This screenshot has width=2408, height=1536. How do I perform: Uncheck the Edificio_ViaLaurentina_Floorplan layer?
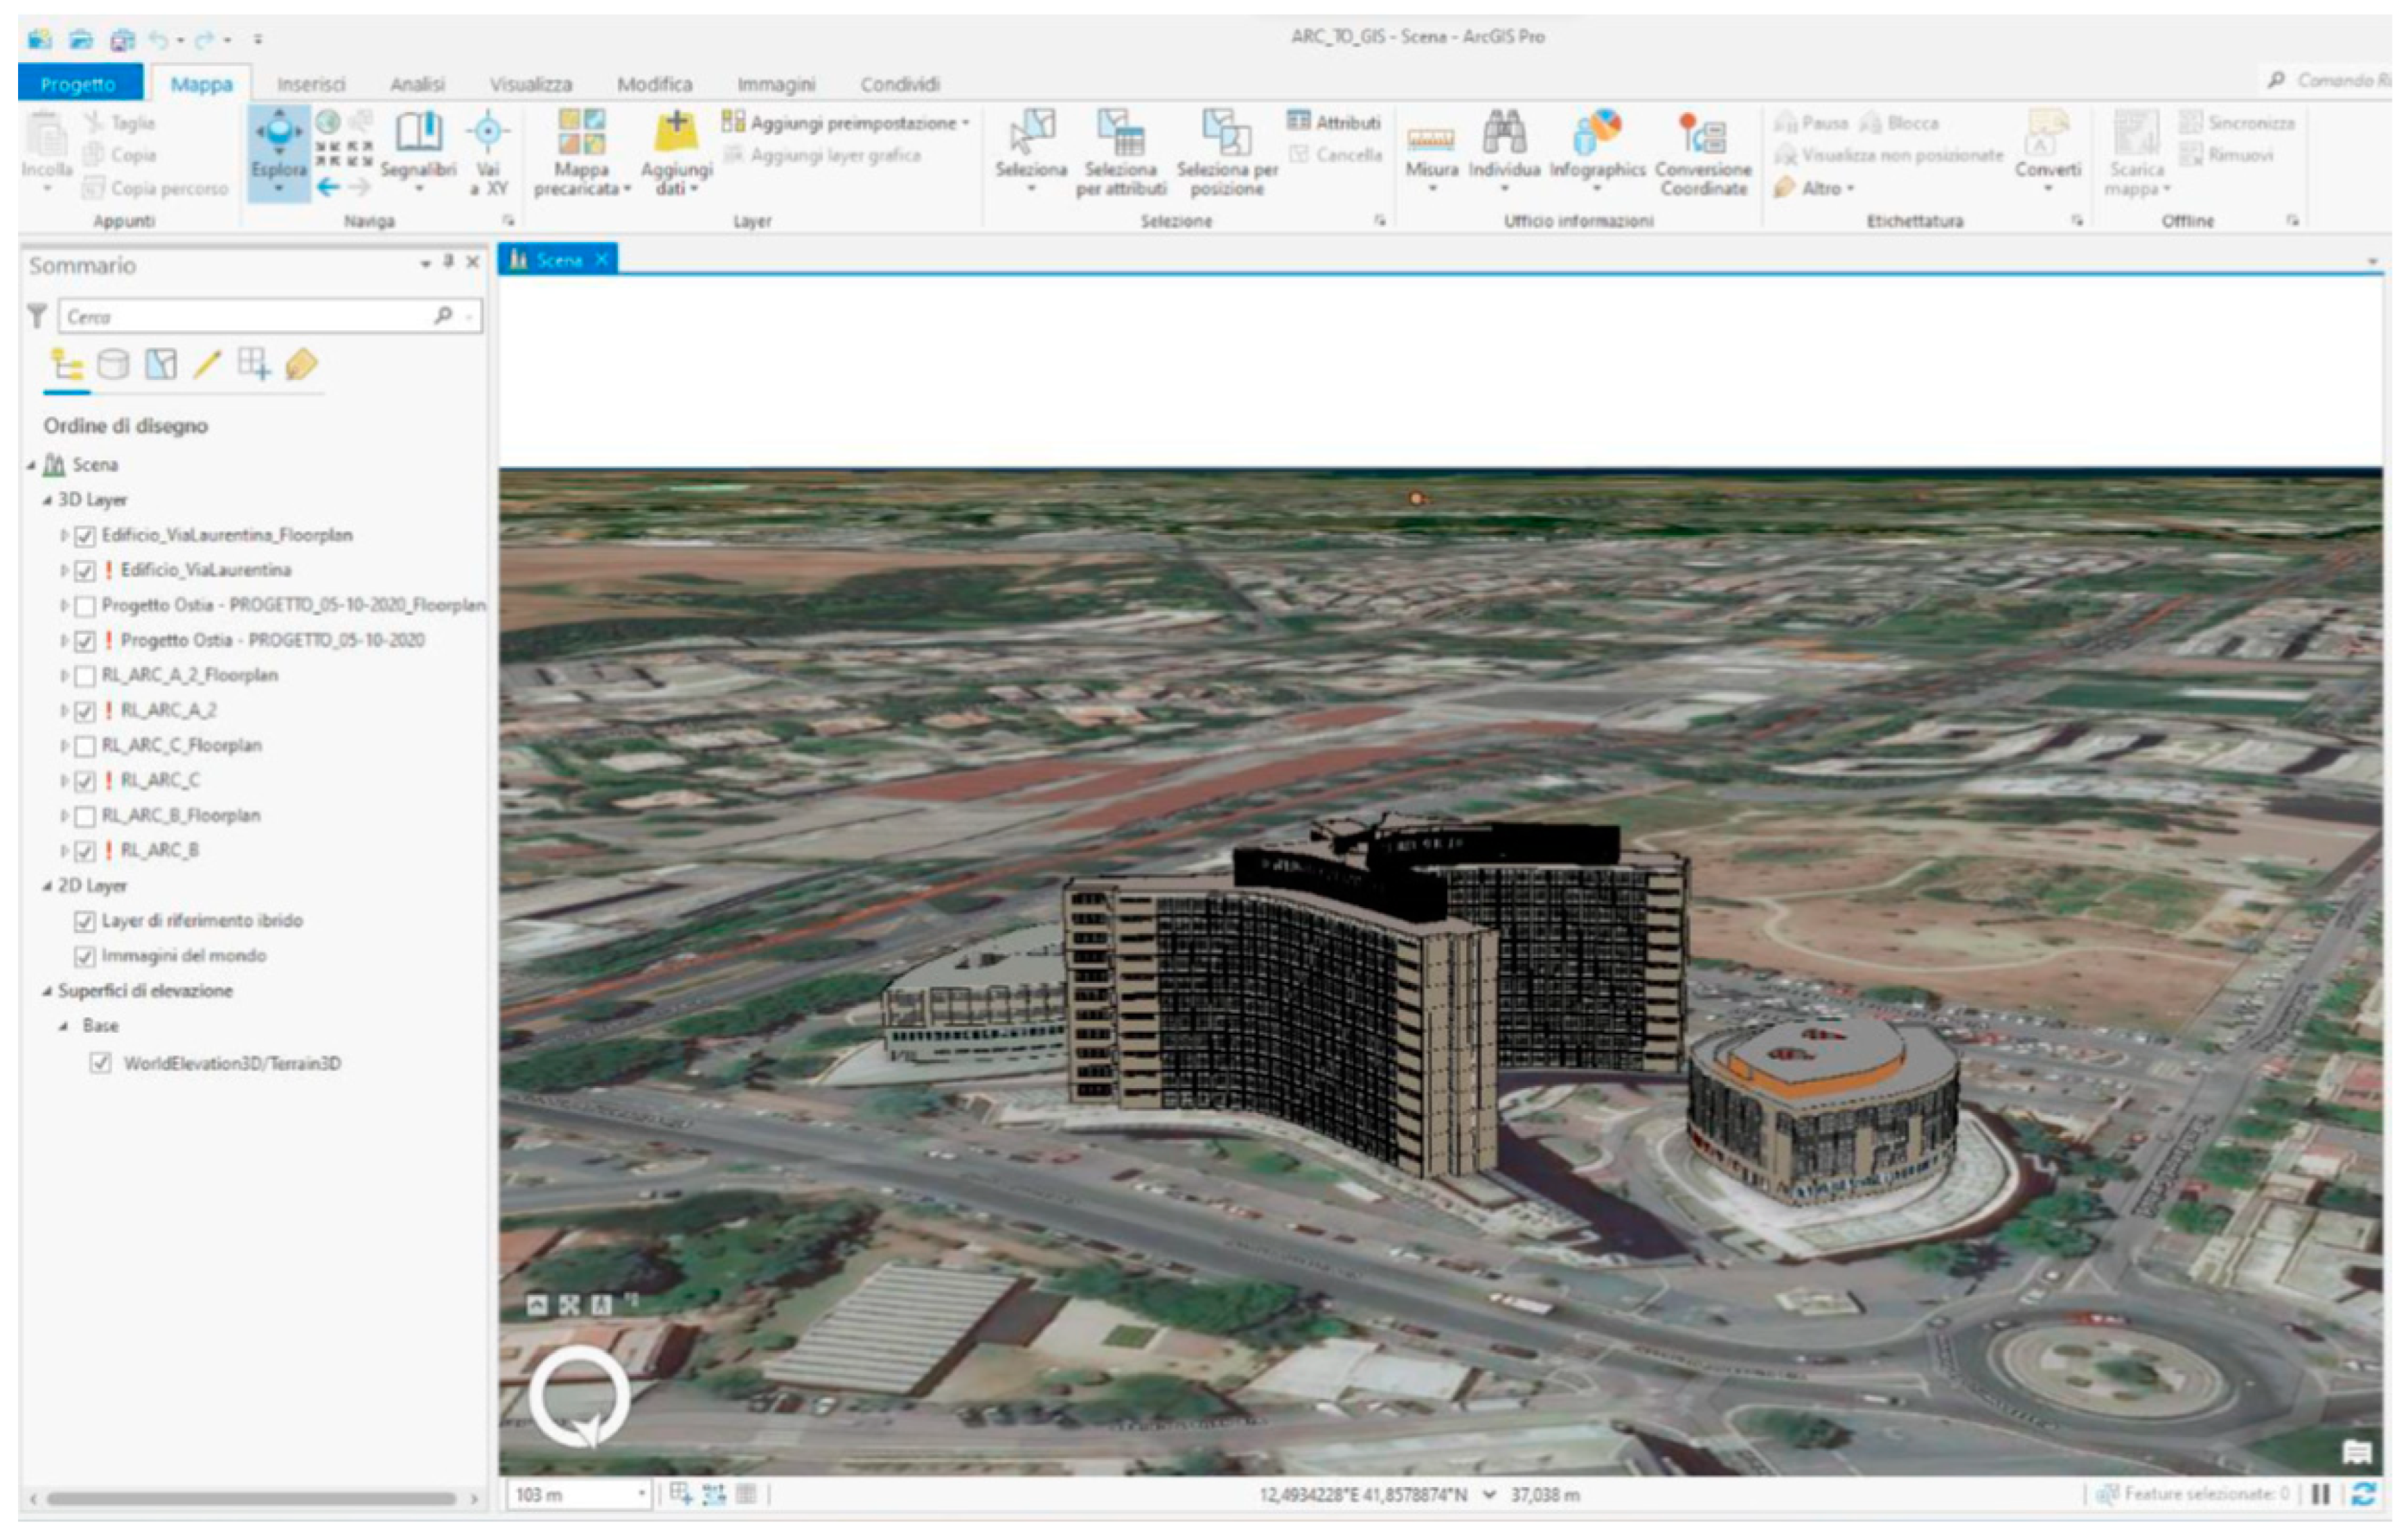pyautogui.click(x=85, y=536)
